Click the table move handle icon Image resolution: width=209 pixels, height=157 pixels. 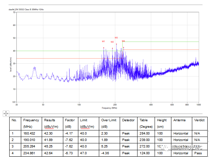pyautogui.click(x=6, y=113)
